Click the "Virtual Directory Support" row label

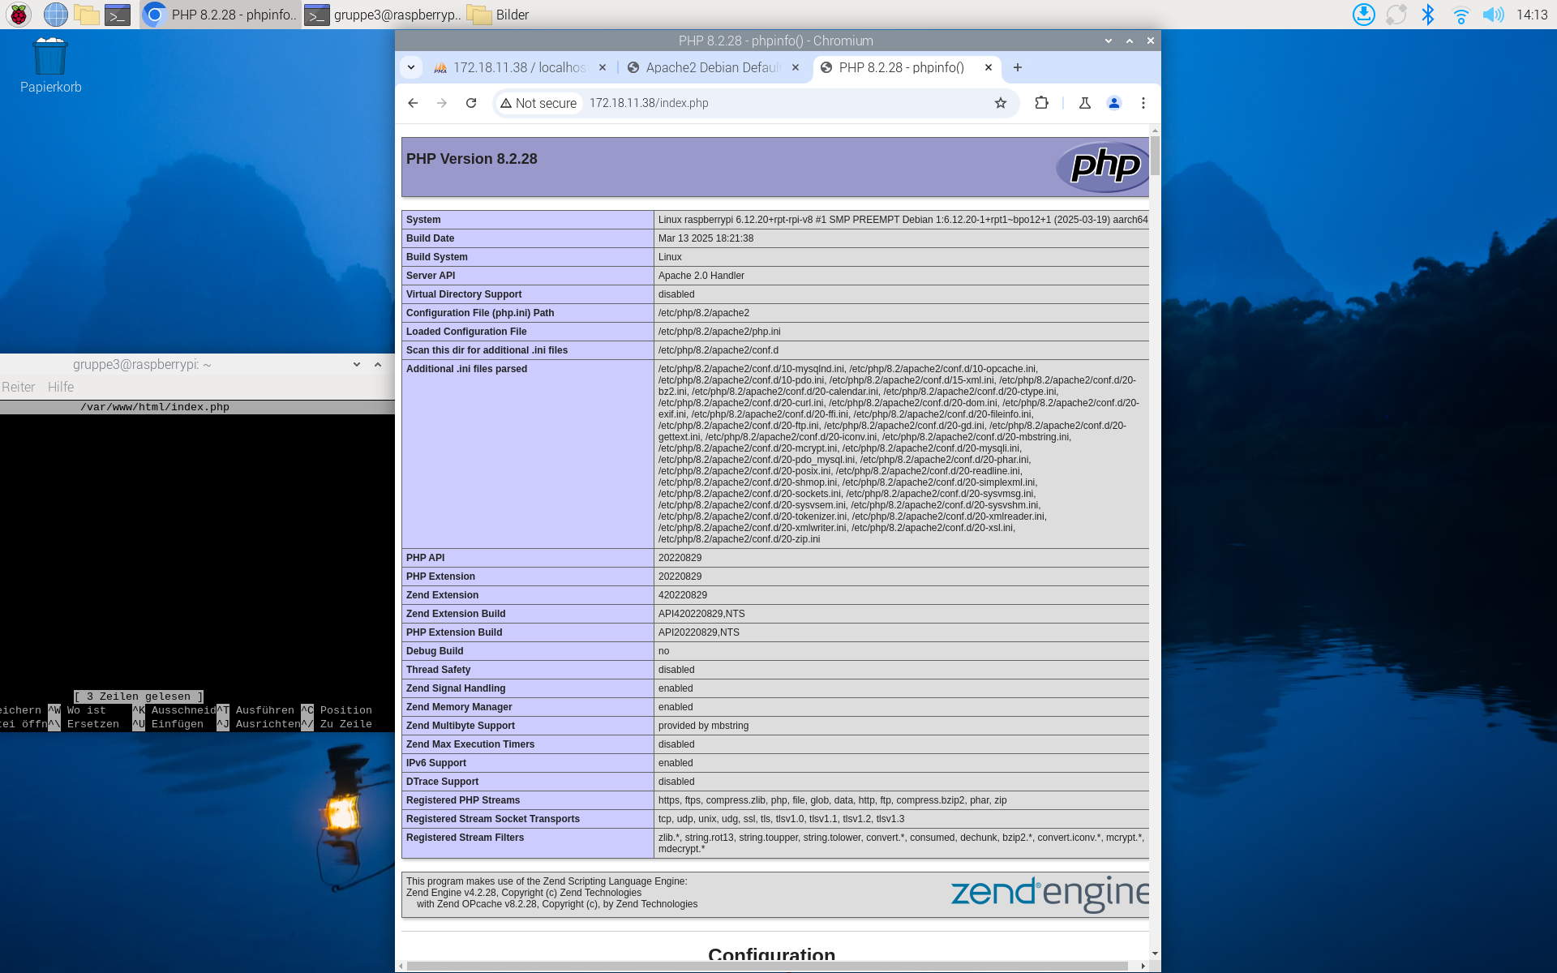(x=464, y=294)
